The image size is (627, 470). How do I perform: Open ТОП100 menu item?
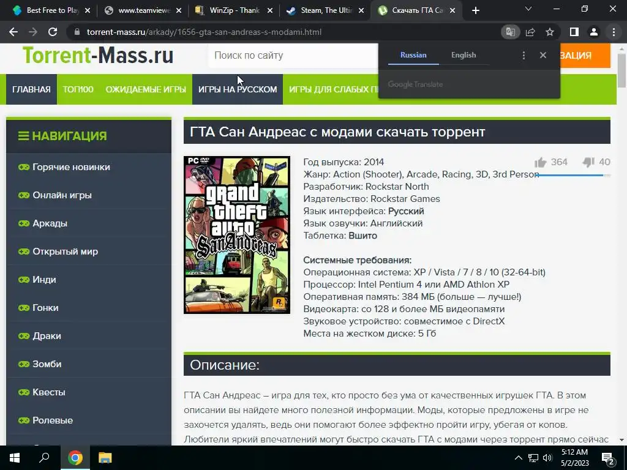[x=78, y=89]
